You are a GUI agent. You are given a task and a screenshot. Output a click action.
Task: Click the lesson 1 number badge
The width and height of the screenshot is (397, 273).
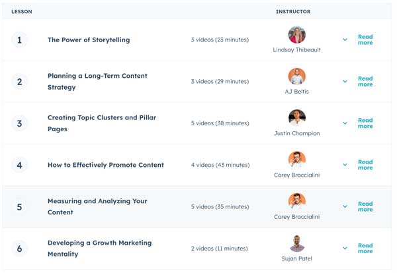pyautogui.click(x=19, y=40)
